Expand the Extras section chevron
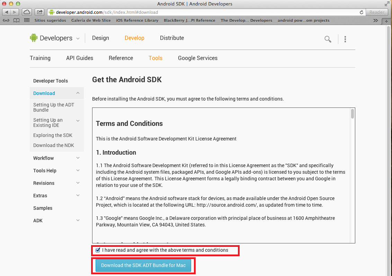Screen dimensions: 392x276 pyautogui.click(x=78, y=196)
